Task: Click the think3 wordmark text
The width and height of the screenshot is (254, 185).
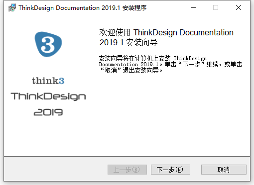Action: (x=48, y=81)
